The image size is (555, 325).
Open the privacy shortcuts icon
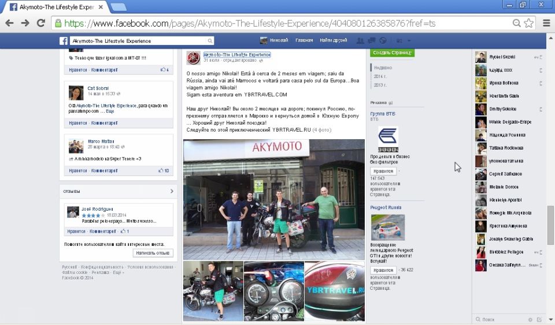(x=399, y=41)
